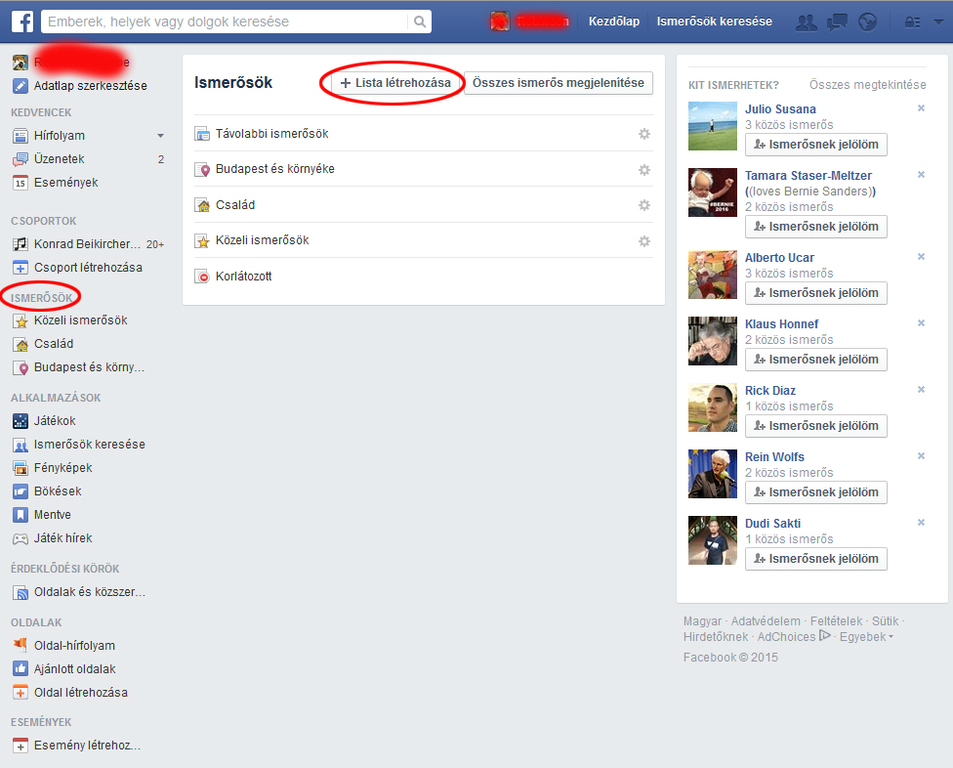The image size is (953, 768).
Task: Click the search magnifier icon
Action: pos(420,21)
